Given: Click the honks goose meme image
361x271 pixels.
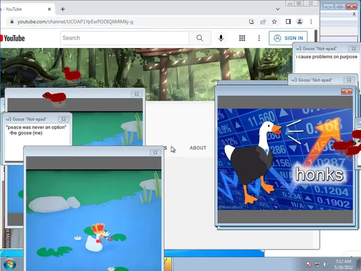Looking at the screenshot, I should (x=285, y=159).
